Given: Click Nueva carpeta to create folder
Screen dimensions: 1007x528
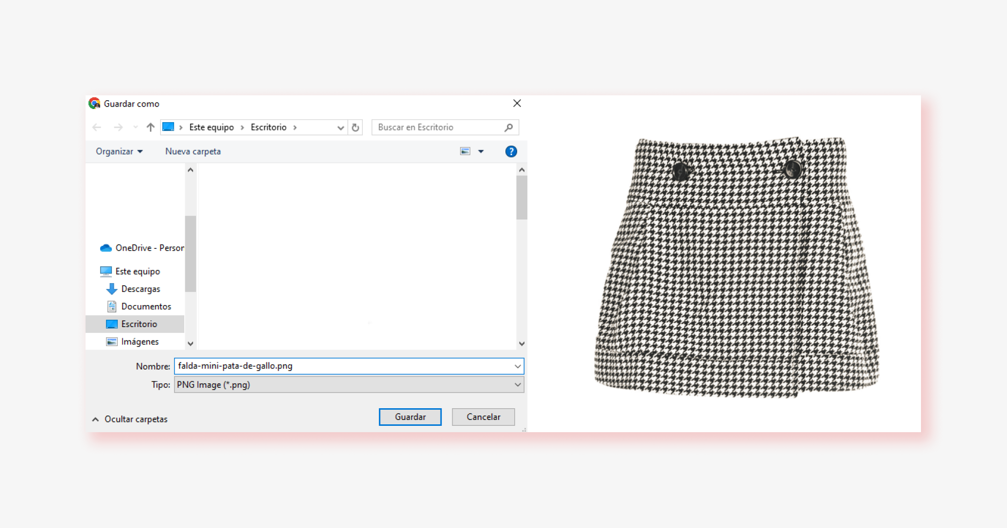Looking at the screenshot, I should click(192, 152).
